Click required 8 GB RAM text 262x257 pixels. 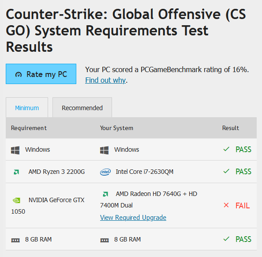coord(38,239)
